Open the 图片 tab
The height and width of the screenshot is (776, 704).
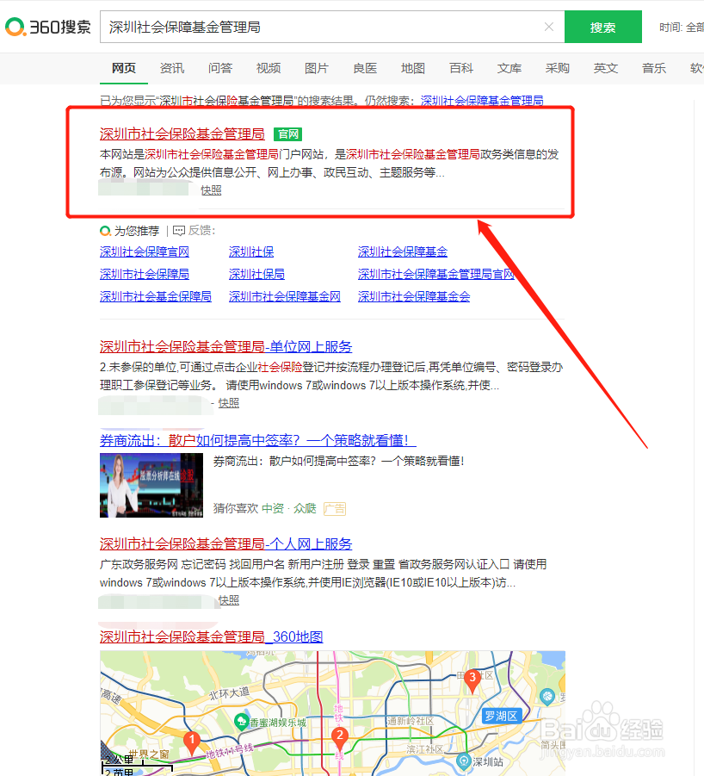317,68
